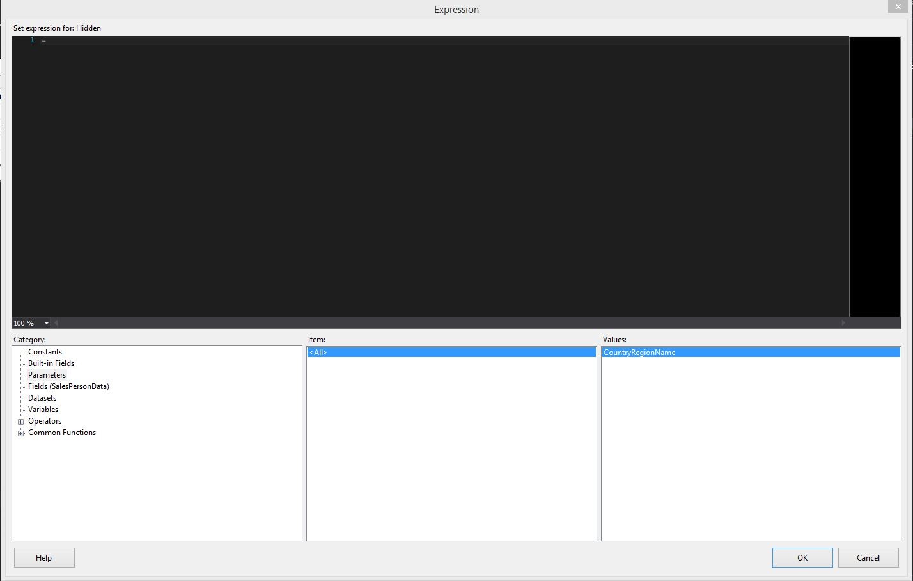The width and height of the screenshot is (913, 581).
Task: Click the editor's left scroll arrow
Action: (56, 323)
